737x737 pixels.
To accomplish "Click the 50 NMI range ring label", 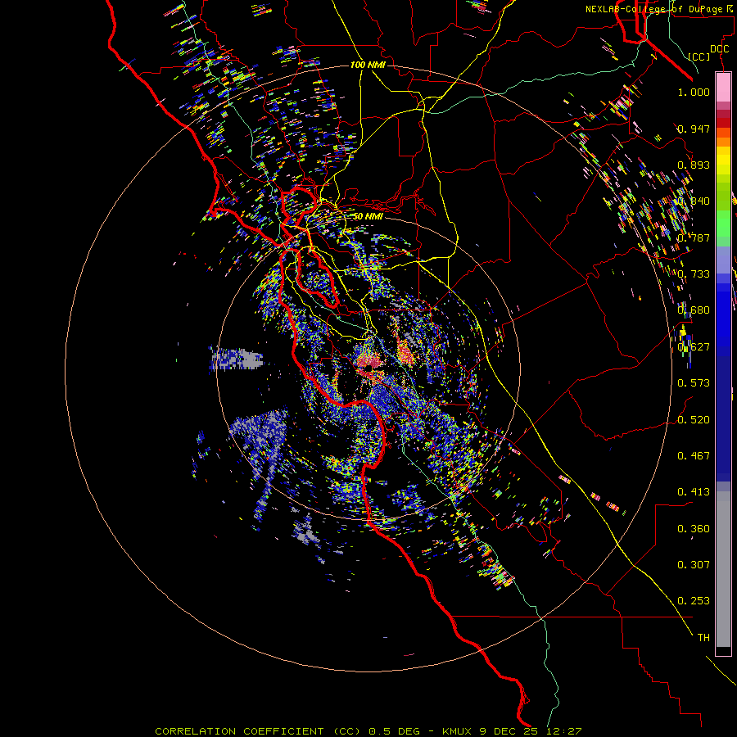I will (368, 216).
